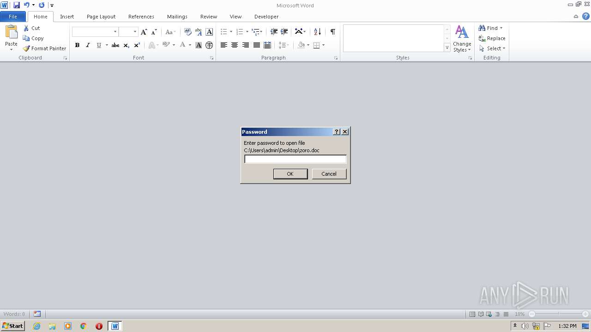Open the Numbering list dropdown arrow
The height and width of the screenshot is (332, 591).
pyautogui.click(x=247, y=32)
